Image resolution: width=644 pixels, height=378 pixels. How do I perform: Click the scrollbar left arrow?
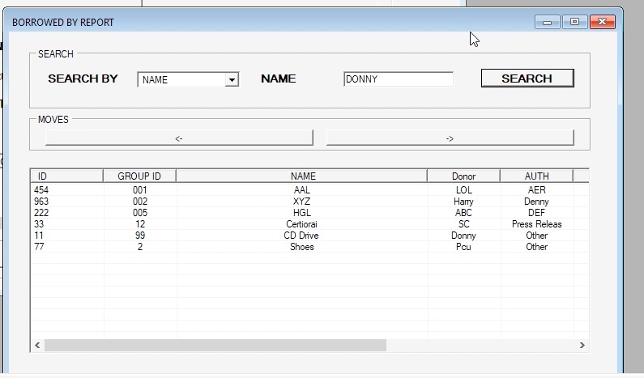coord(37,345)
